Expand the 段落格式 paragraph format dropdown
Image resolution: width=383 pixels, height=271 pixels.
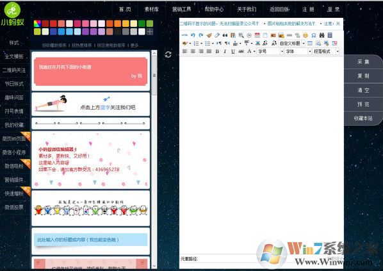click(x=326, y=51)
